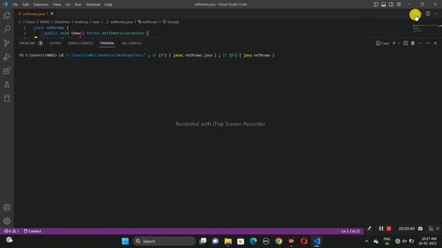The image size is (442, 248).
Task: Select the Code terminal instance label
Action: pos(383,43)
